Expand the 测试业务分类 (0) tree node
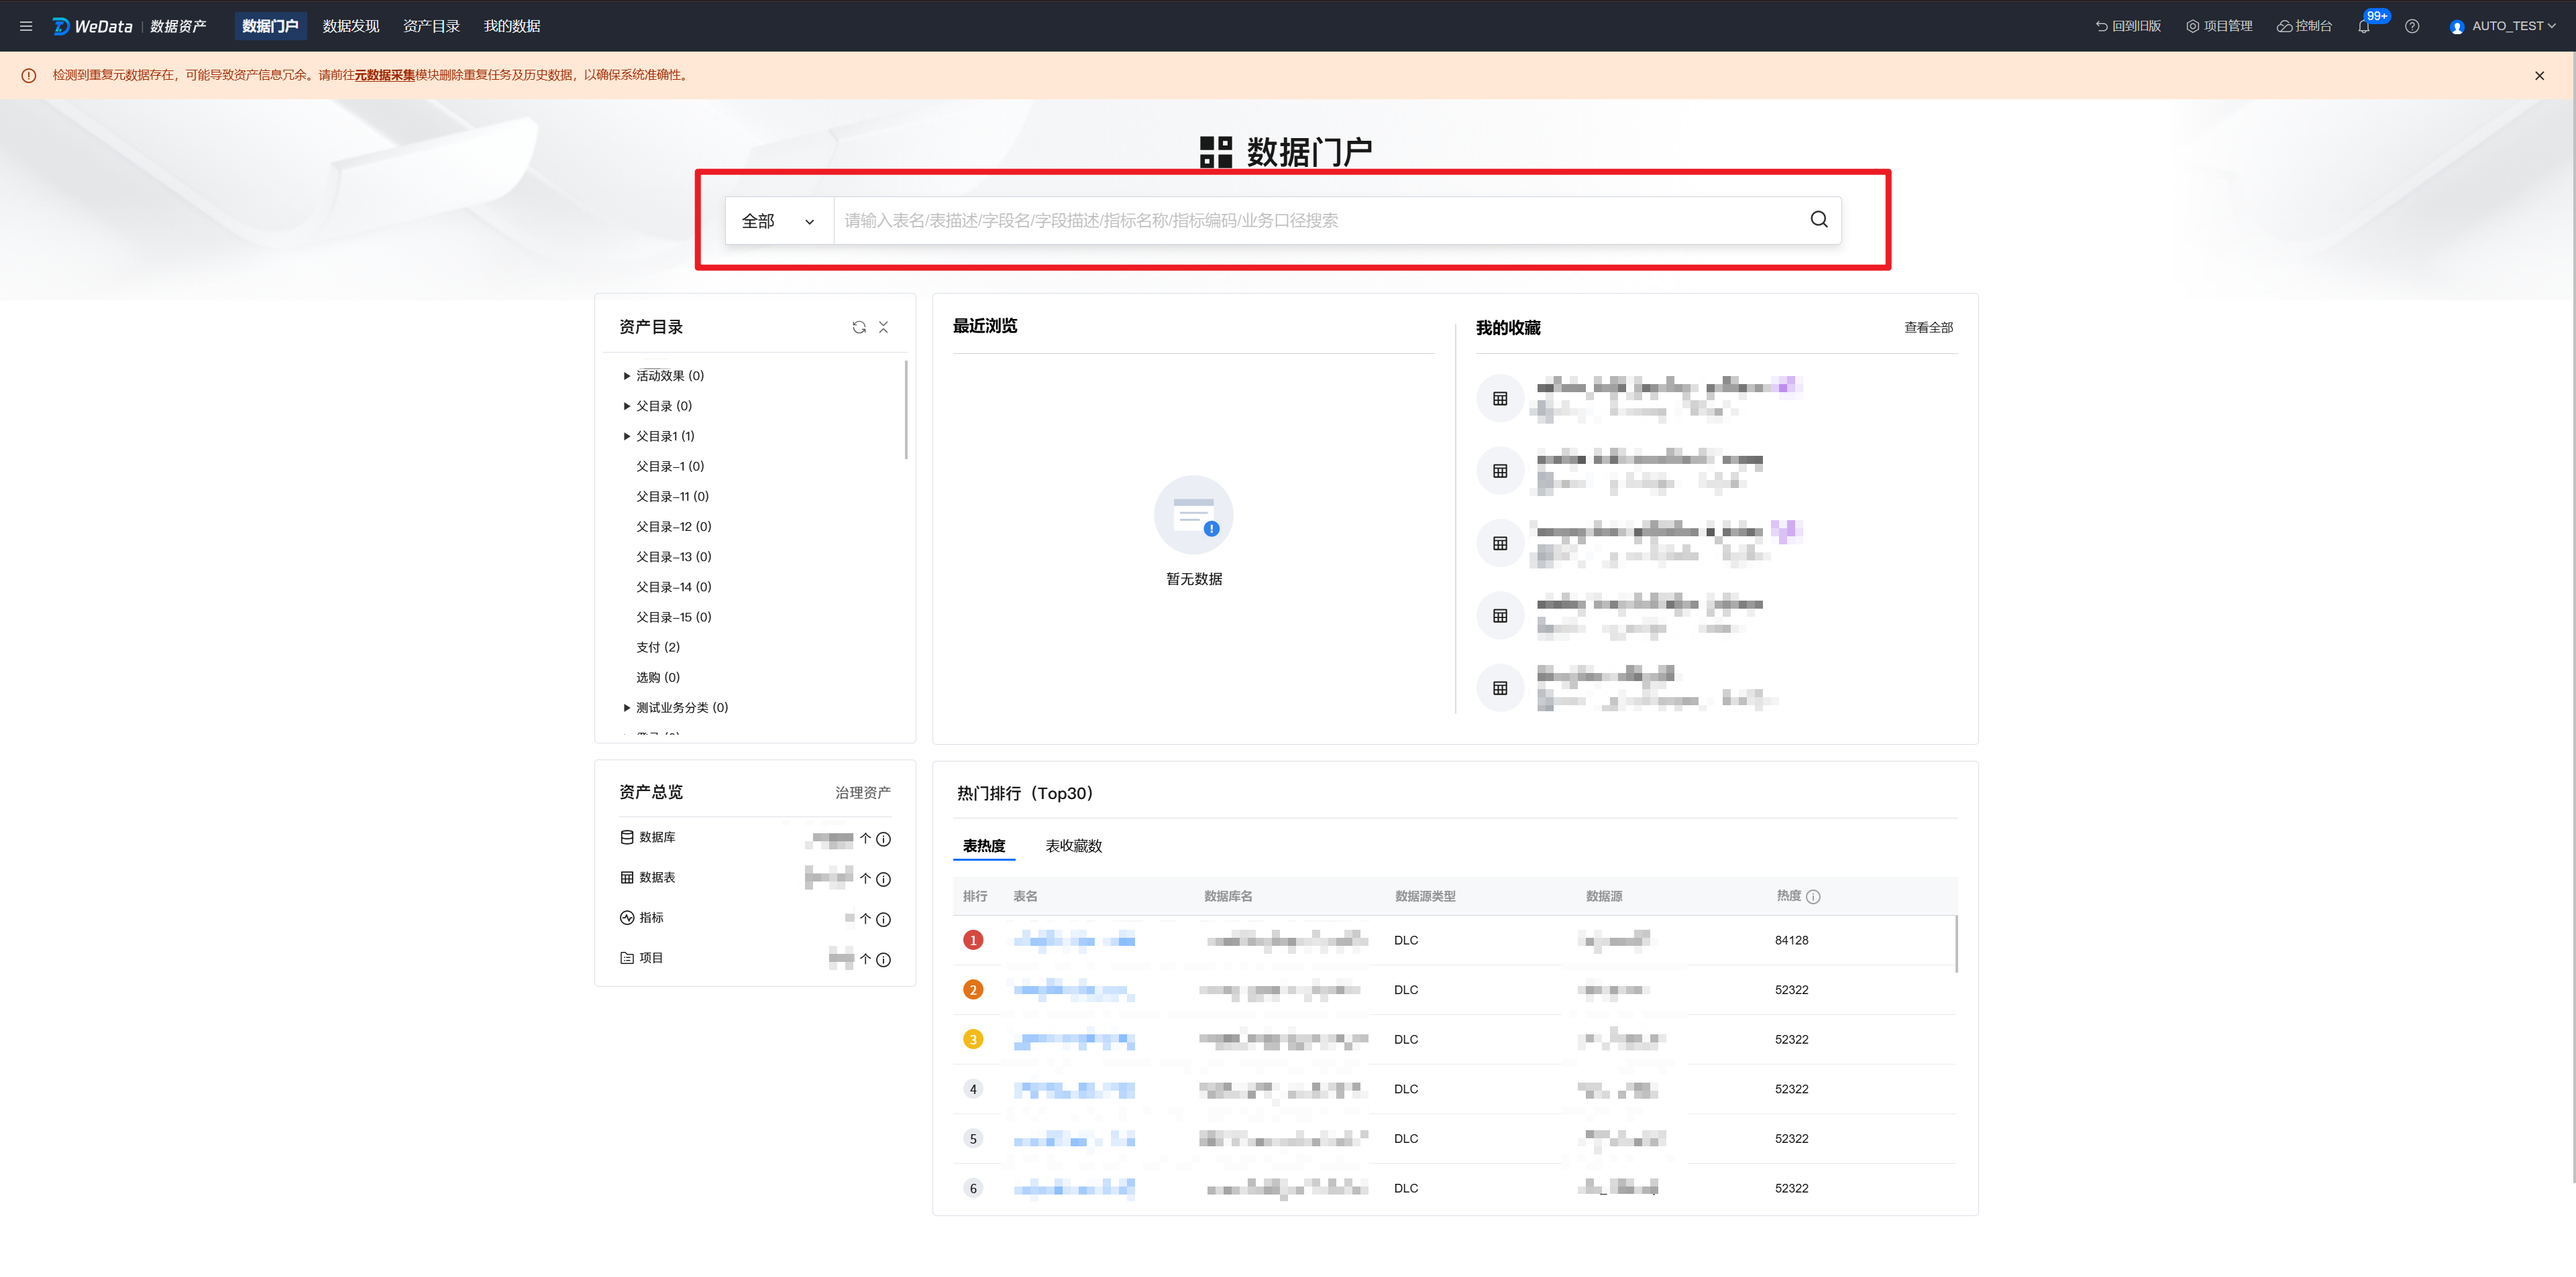 (x=627, y=707)
